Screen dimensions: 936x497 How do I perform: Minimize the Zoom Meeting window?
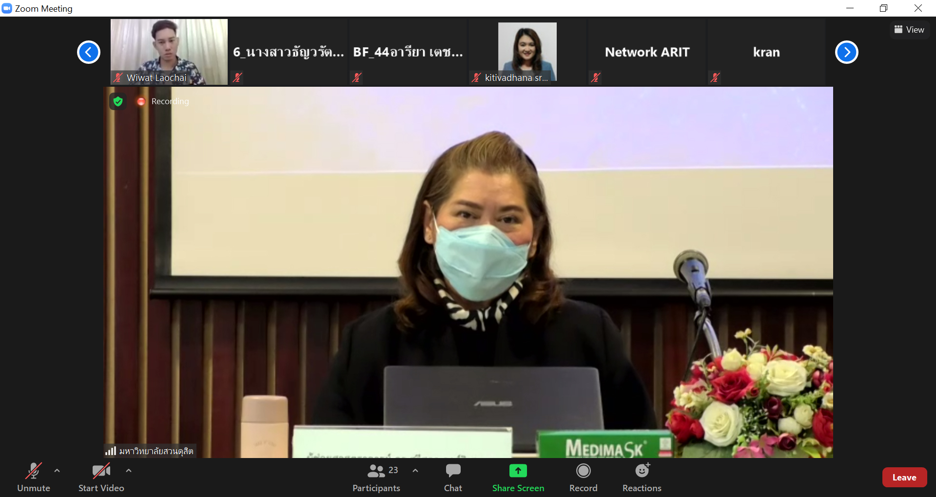[x=850, y=8]
